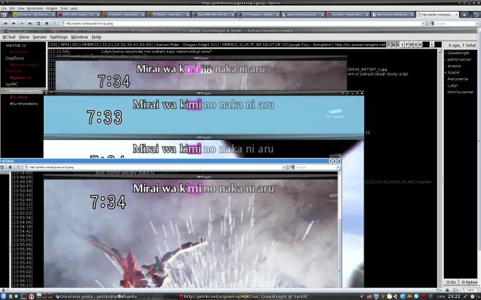
Task: Open XChat: GoseiKnight @ SynIRC taskbar entry
Action: tap(278, 297)
